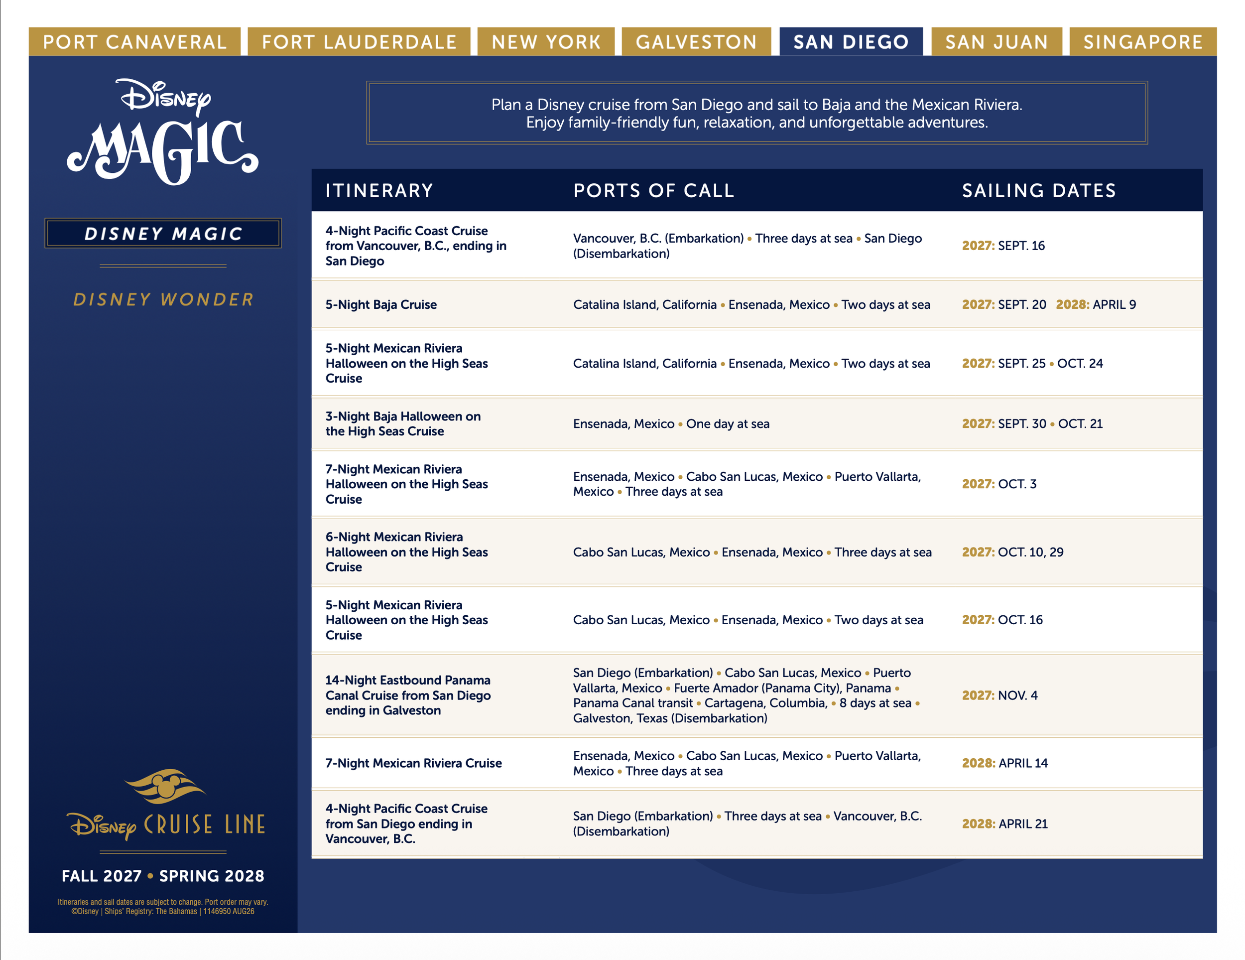Select 4-Night Pacific Coast Cruise from Vancouver
Image resolution: width=1245 pixels, height=960 pixels.
click(x=416, y=246)
